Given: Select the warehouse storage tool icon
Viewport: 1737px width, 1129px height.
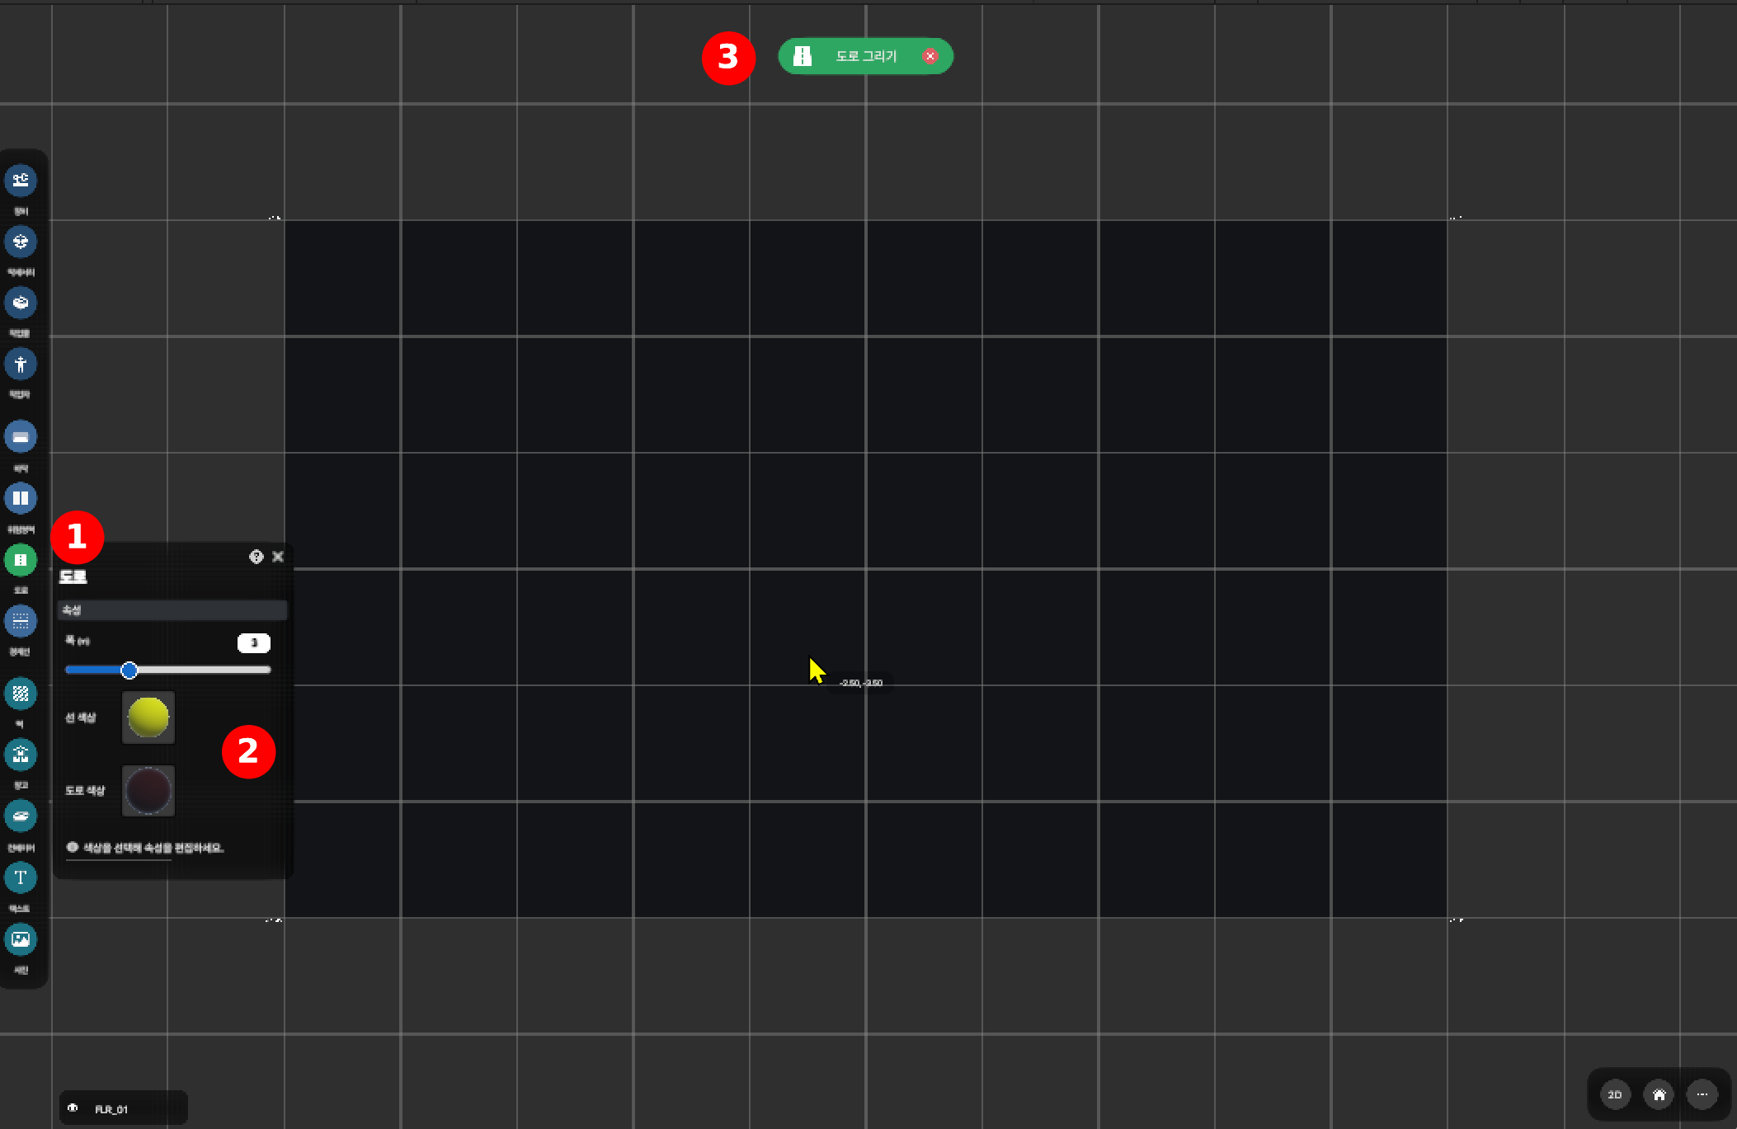Looking at the screenshot, I should tap(21, 755).
